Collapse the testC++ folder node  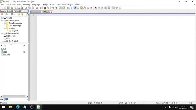pos(5,28)
